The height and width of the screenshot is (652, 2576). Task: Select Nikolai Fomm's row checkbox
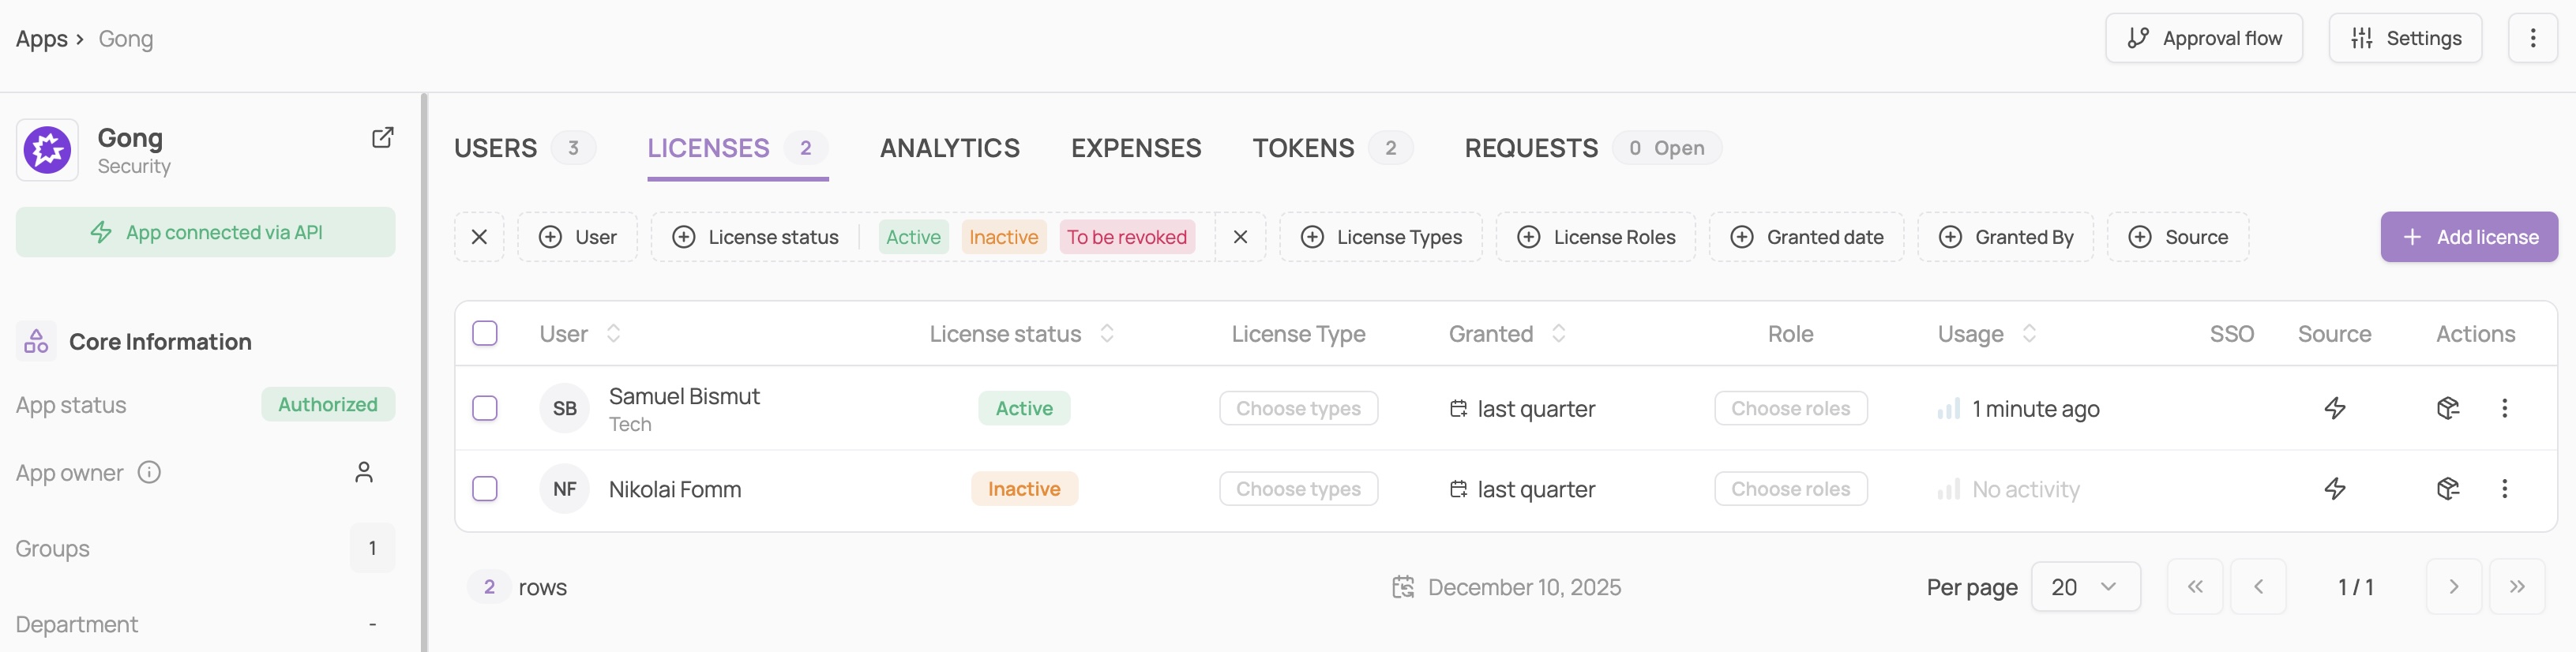[485, 489]
